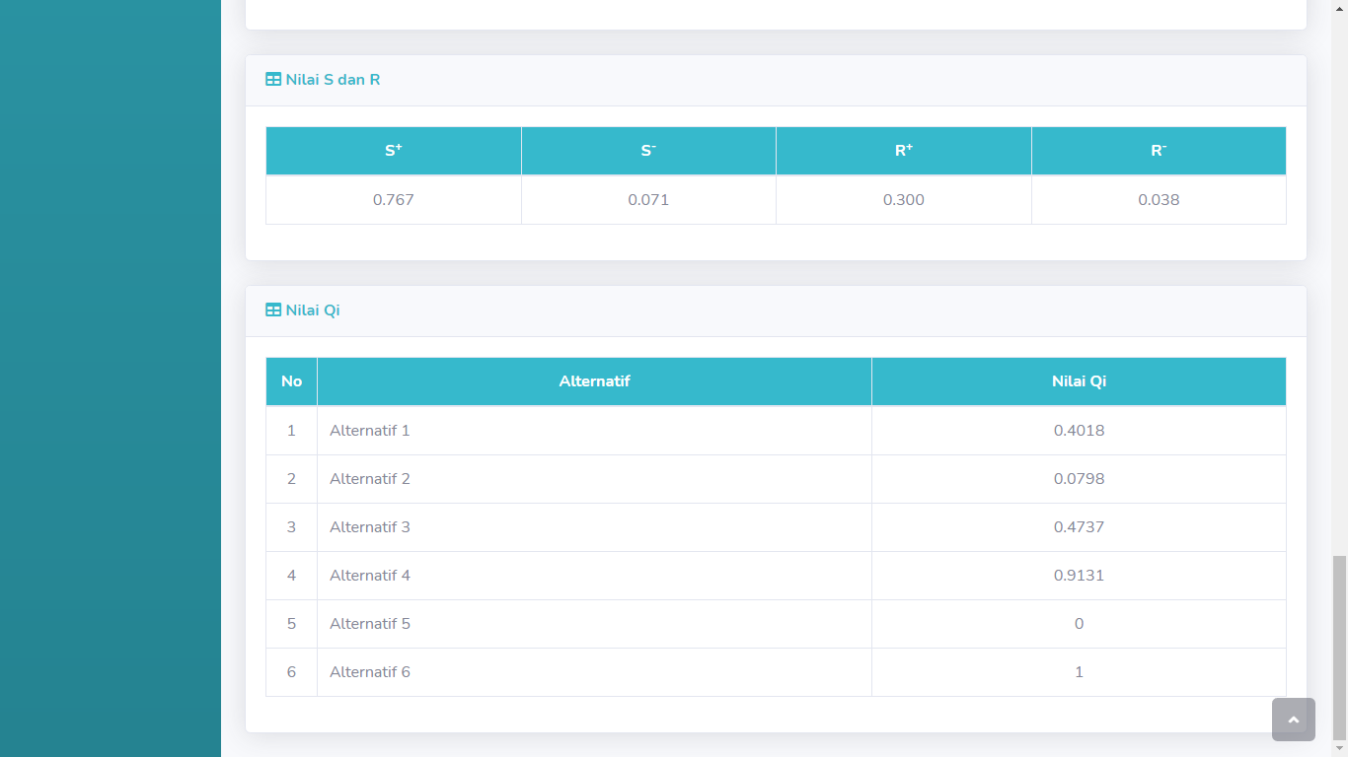Screen dimensions: 1348x757
Task: Select the 'Alternatif 1' row label
Action: coord(370,430)
